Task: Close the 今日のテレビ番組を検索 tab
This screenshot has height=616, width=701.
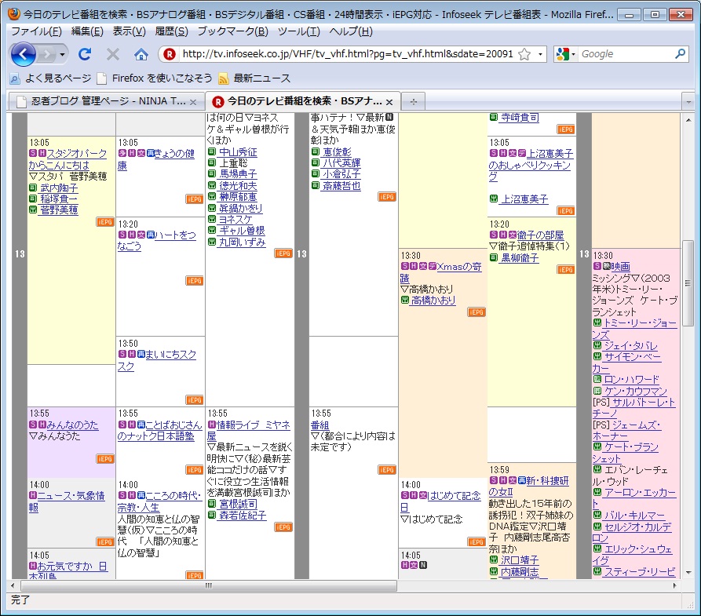Action: tap(389, 102)
